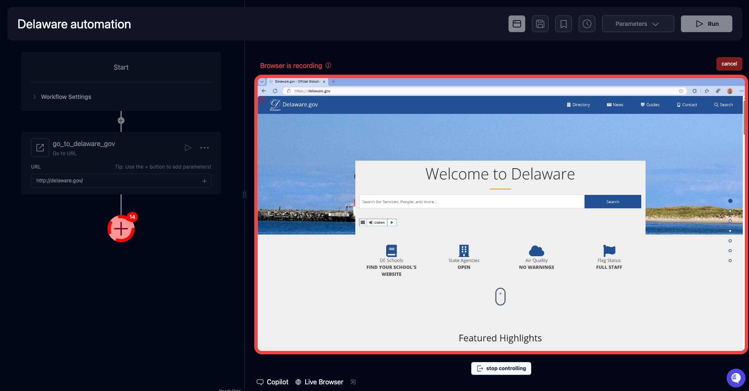
Task: Click the embedded page vertical scrollbar
Action: pos(744,117)
